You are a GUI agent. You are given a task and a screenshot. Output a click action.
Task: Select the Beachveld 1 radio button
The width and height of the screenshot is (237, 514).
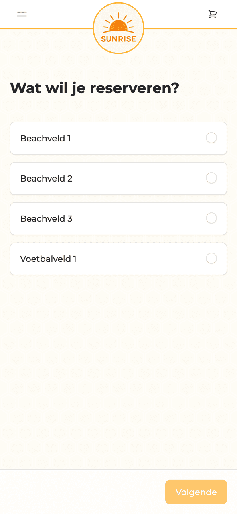[211, 138]
